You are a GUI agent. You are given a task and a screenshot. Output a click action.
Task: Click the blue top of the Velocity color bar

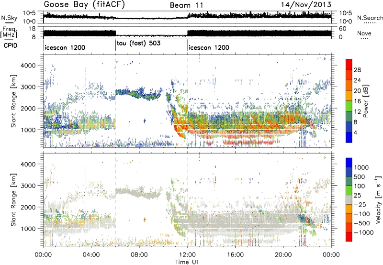pos(349,163)
